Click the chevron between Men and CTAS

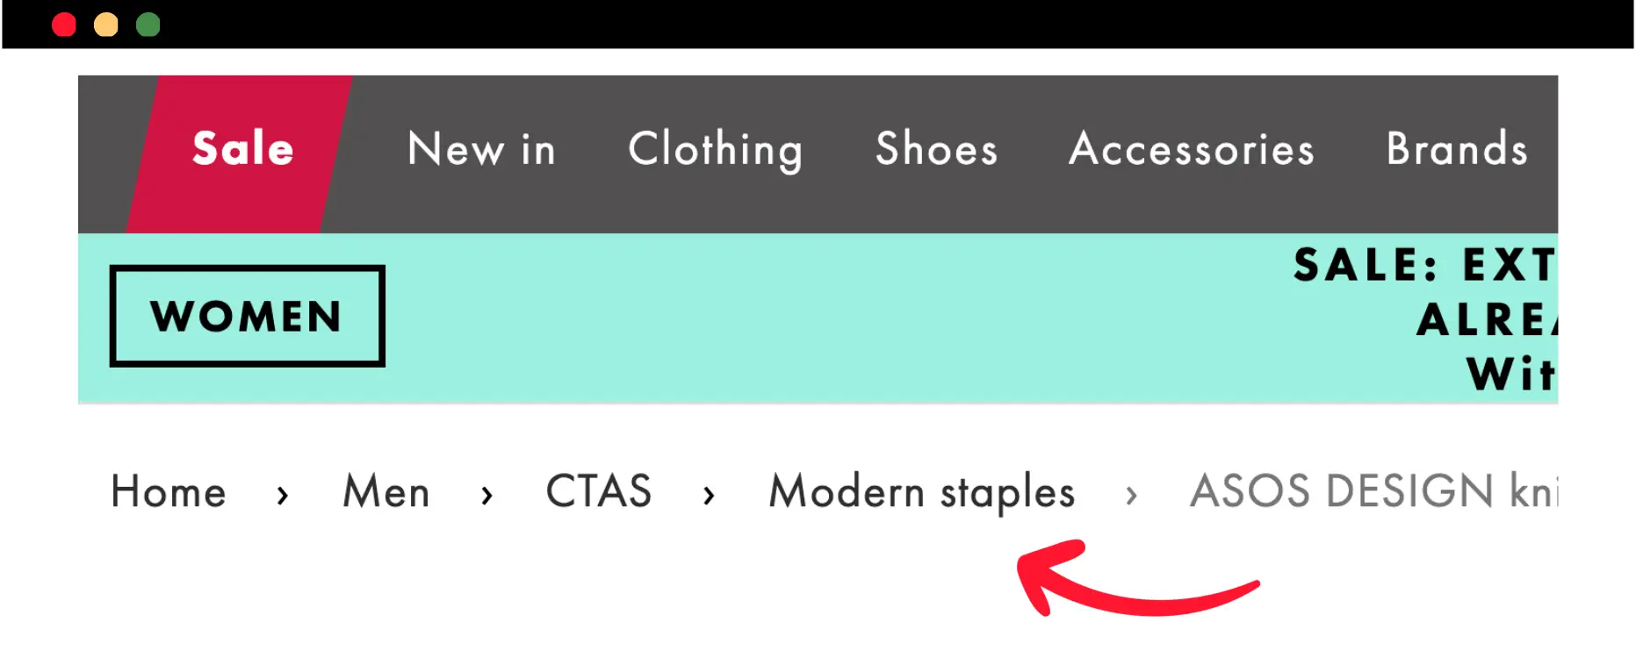[486, 496]
